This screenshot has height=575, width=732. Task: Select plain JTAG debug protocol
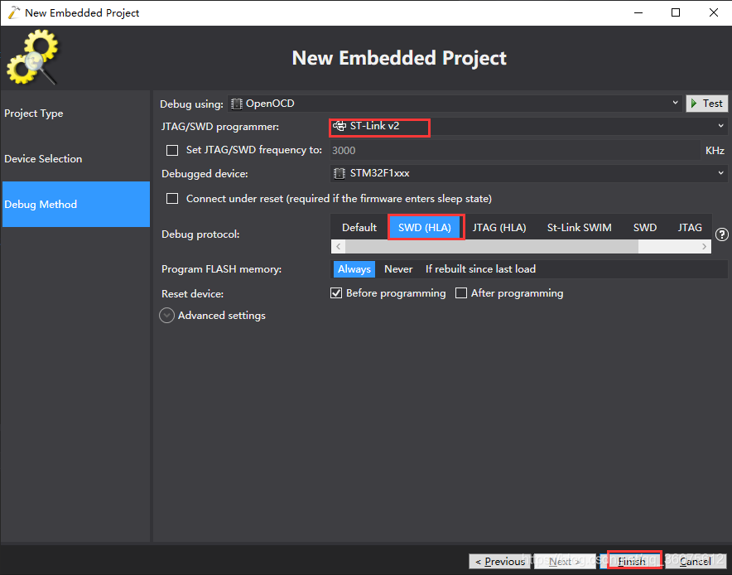[x=690, y=228]
